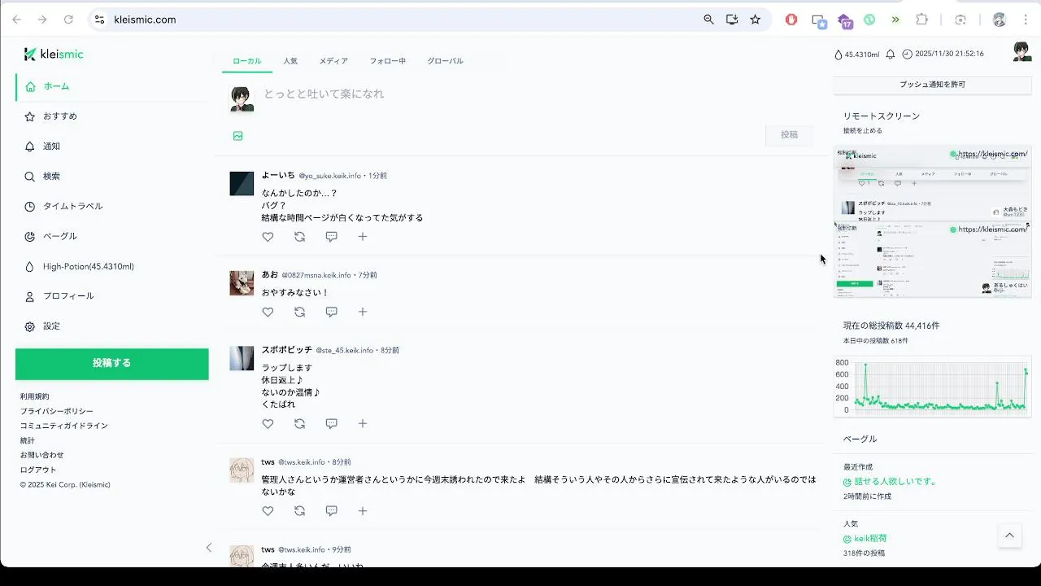Jump to page top with the up-arrow button
This screenshot has height=586, width=1041.
tap(1009, 535)
